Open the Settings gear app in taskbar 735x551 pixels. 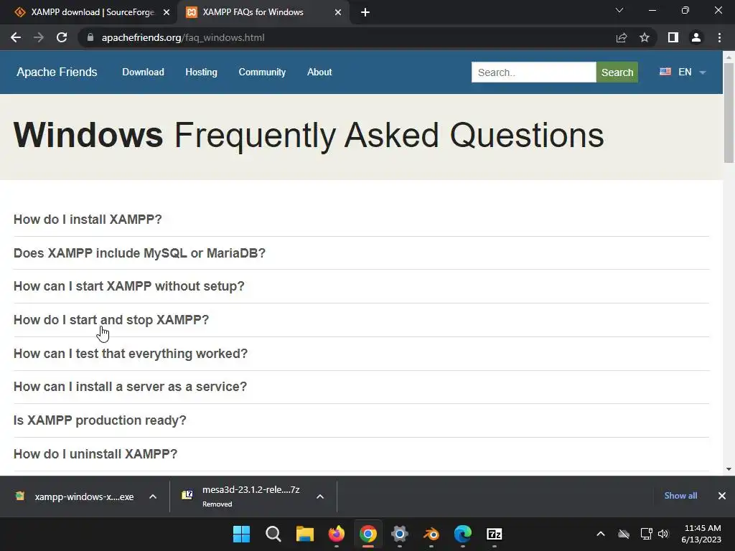pyautogui.click(x=399, y=534)
